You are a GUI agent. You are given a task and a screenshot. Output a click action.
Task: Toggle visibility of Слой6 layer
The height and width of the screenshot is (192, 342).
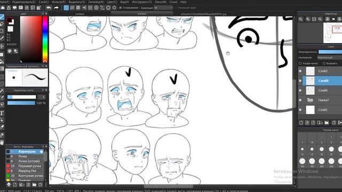pos(300,90)
